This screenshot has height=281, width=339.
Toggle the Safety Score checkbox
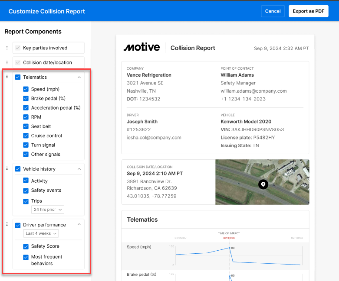click(26, 246)
